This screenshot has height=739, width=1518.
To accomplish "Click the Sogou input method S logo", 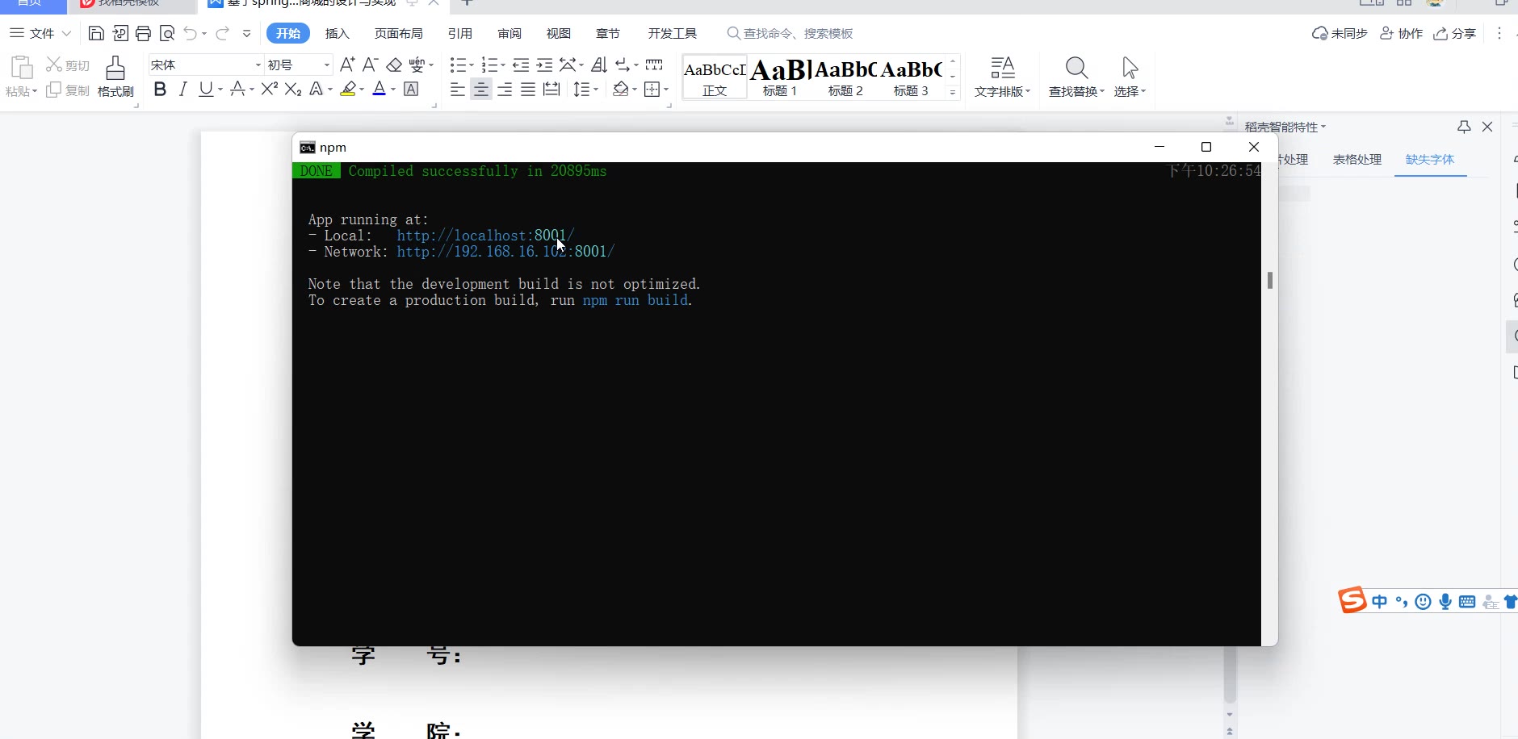I will coord(1352,600).
